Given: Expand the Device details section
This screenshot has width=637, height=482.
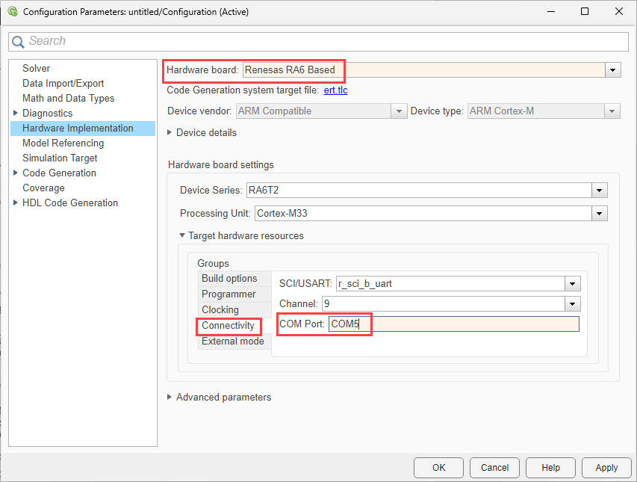Looking at the screenshot, I should 170,133.
